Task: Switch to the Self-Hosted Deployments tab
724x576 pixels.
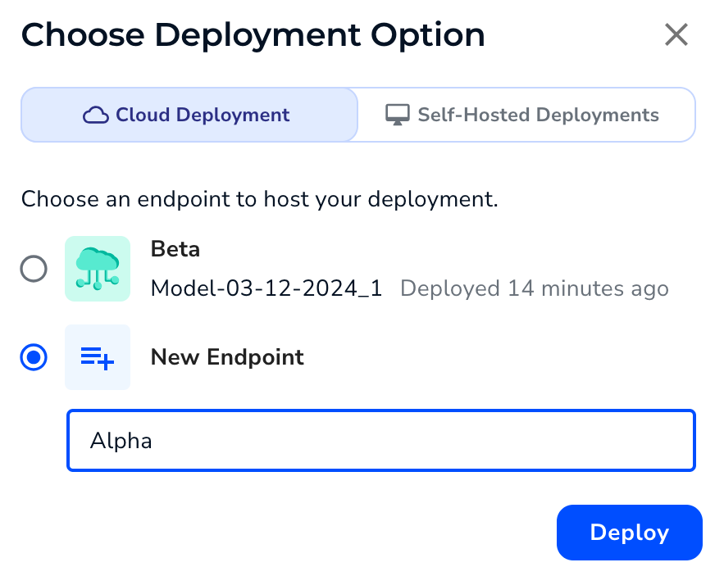Action: 526,115
